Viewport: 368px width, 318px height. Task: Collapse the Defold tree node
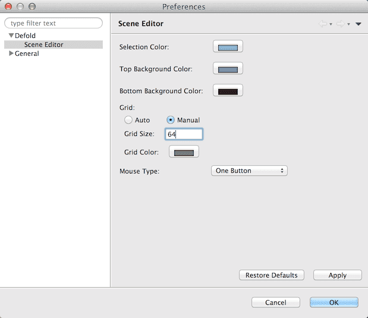coord(11,36)
